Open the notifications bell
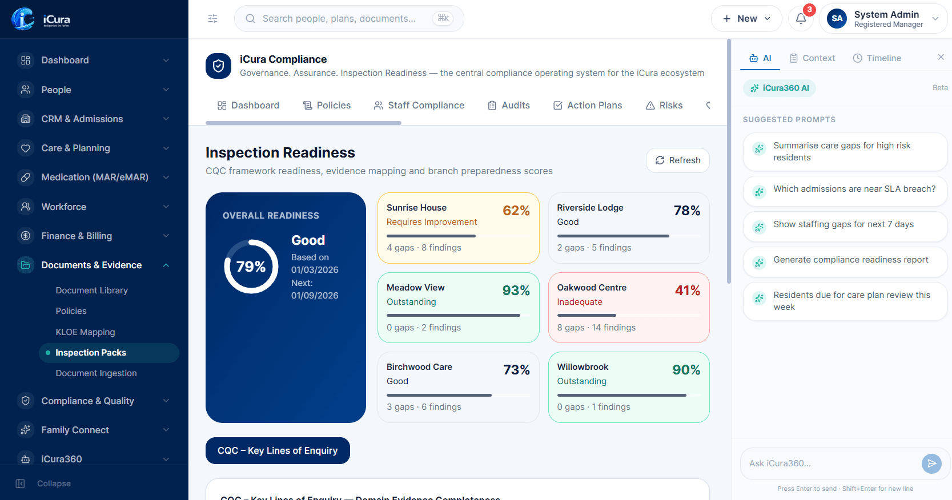Image resolution: width=952 pixels, height=500 pixels. point(801,19)
